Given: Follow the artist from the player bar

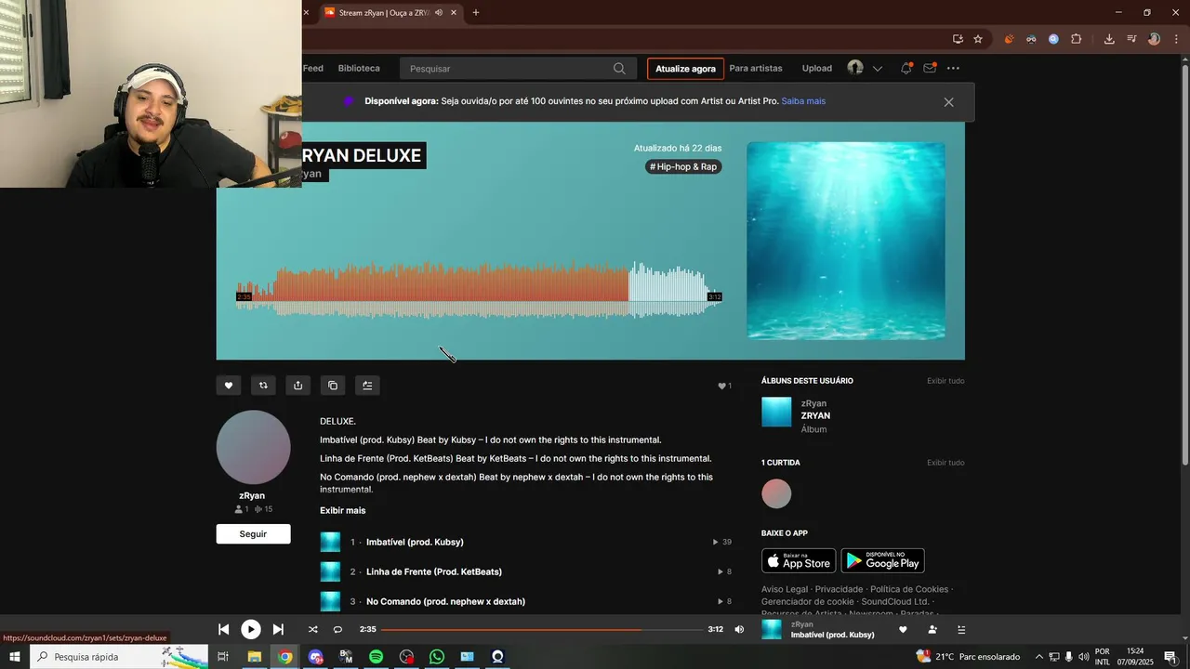Looking at the screenshot, I should 932,629.
